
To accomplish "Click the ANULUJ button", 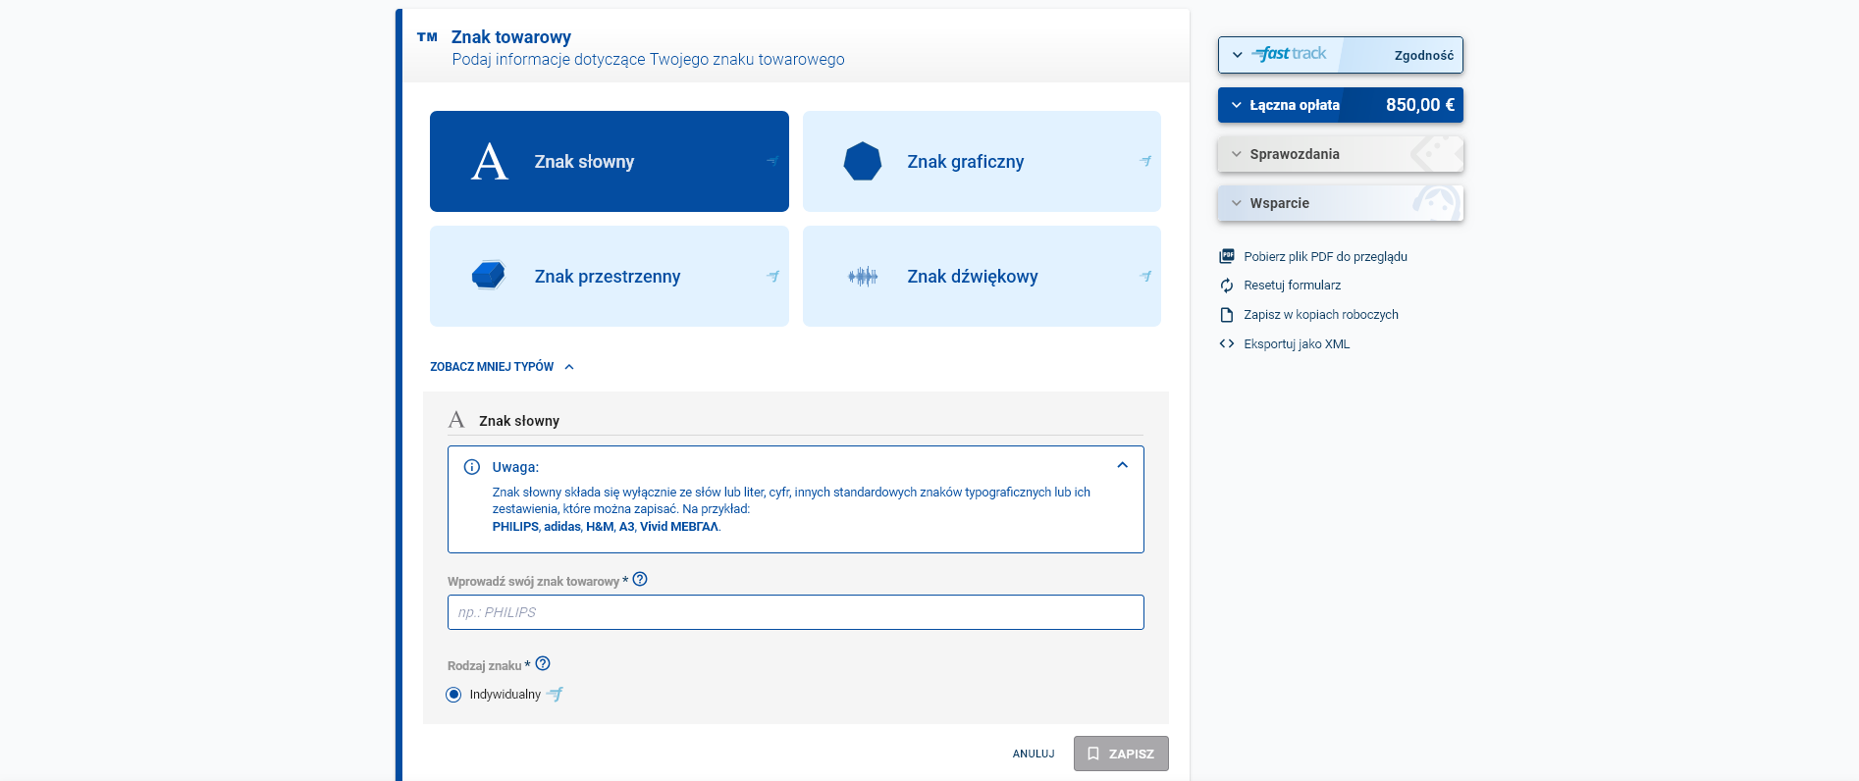I will [x=1034, y=754].
